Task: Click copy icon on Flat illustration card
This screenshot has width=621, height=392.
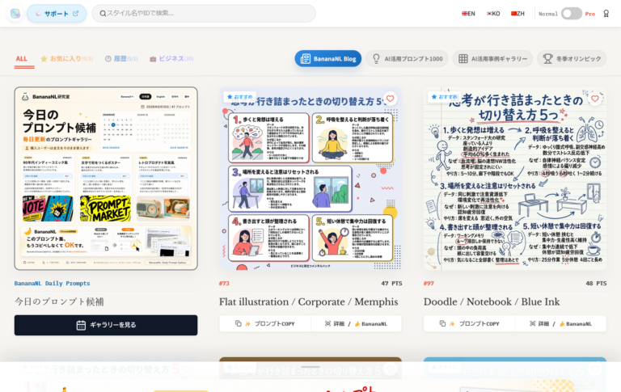Action: pos(238,323)
